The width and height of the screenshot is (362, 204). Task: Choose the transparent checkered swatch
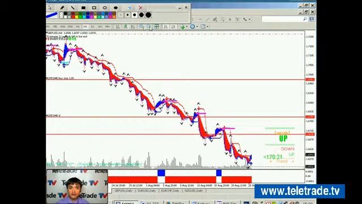coord(61,15)
